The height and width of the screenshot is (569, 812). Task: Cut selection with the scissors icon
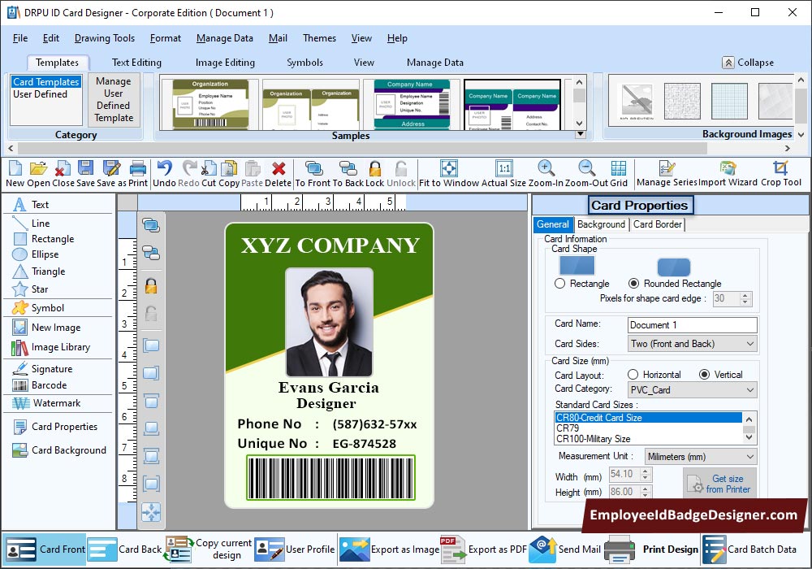click(208, 168)
